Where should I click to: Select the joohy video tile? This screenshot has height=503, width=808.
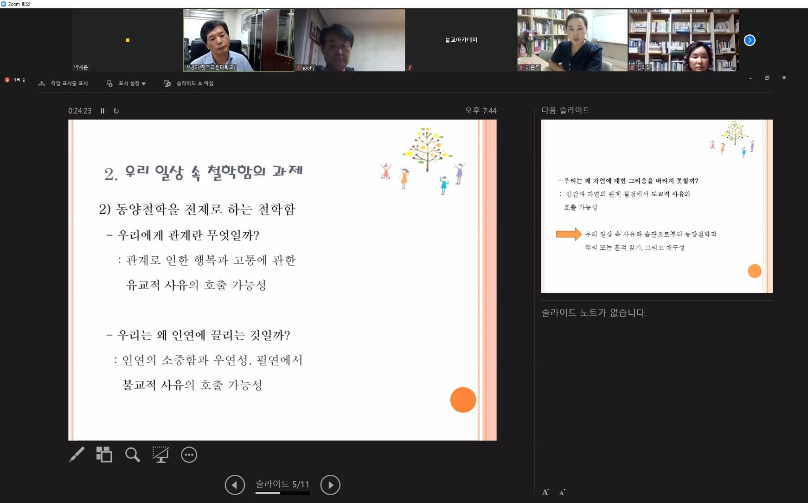[350, 40]
